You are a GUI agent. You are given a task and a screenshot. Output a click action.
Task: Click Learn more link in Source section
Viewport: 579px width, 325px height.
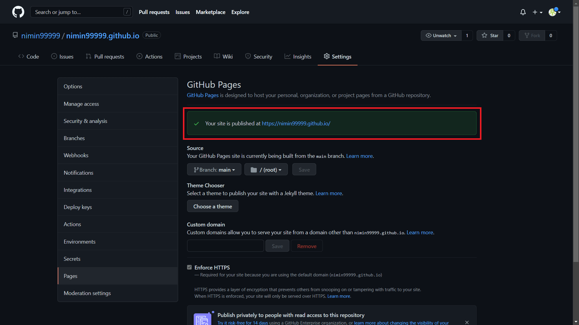tap(359, 156)
